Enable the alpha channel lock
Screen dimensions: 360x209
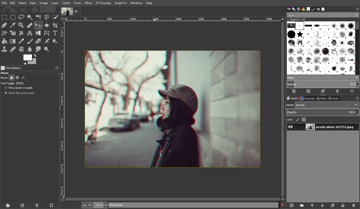pyautogui.click(x=303, y=119)
